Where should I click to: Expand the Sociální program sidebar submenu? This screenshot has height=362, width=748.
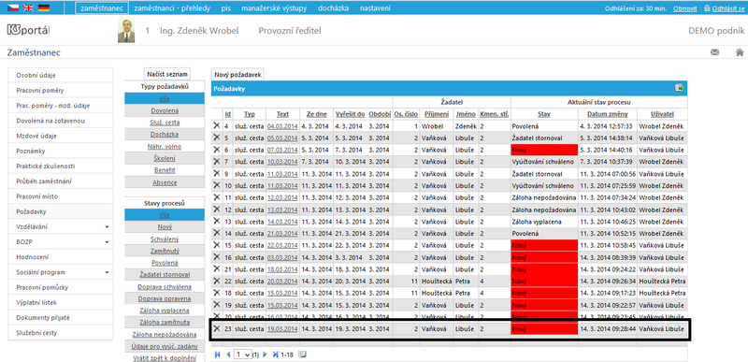(108, 272)
